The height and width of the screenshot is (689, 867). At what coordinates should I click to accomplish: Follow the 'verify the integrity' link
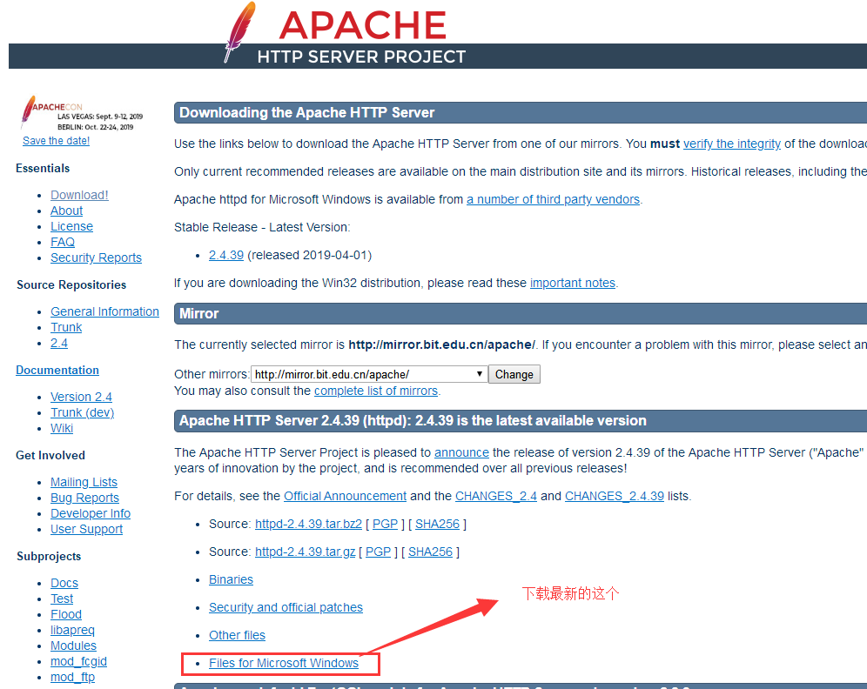click(x=731, y=144)
